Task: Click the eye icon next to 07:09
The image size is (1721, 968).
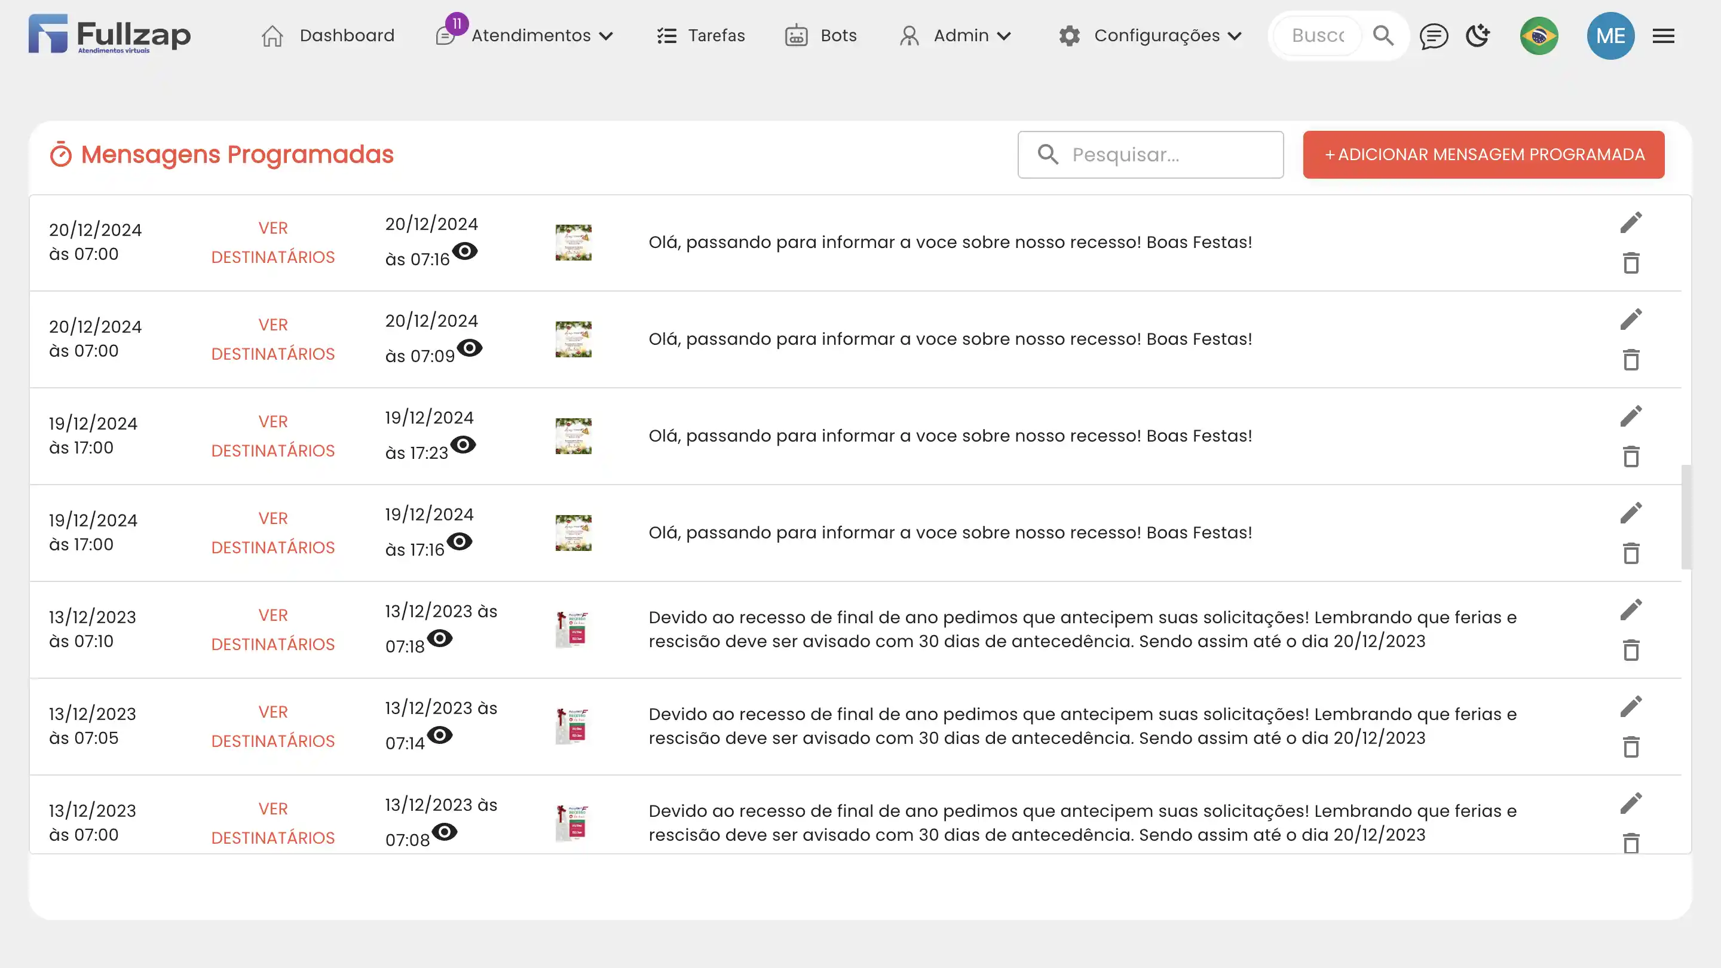Action: 470,348
